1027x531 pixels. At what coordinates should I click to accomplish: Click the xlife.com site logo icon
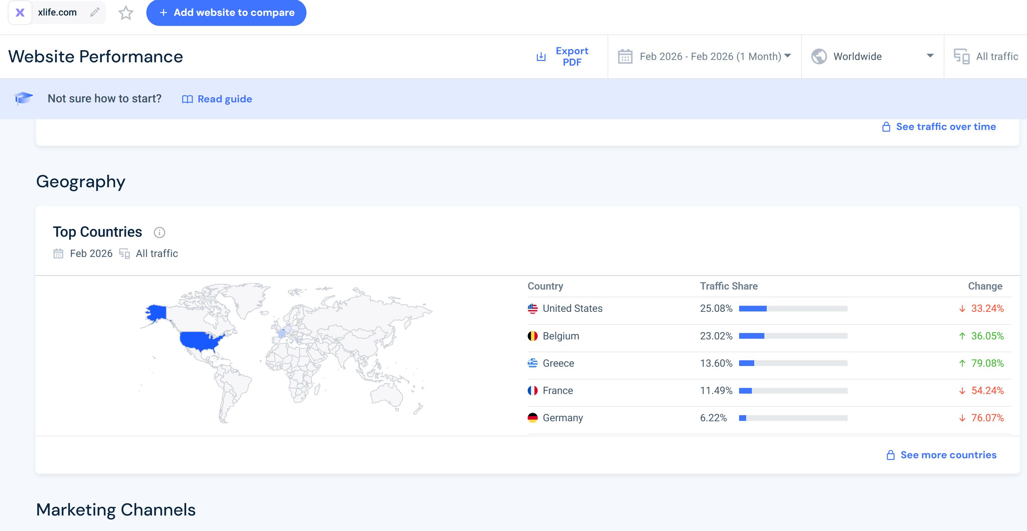20,13
